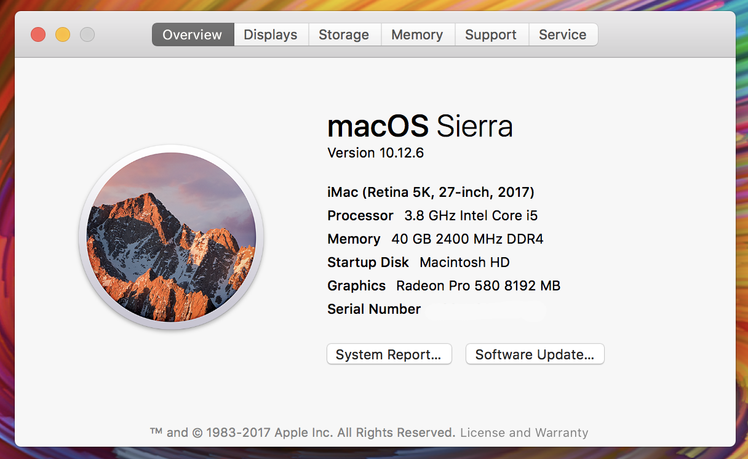The height and width of the screenshot is (459, 748).
Task: Open the Displays tab
Action: coord(271,34)
